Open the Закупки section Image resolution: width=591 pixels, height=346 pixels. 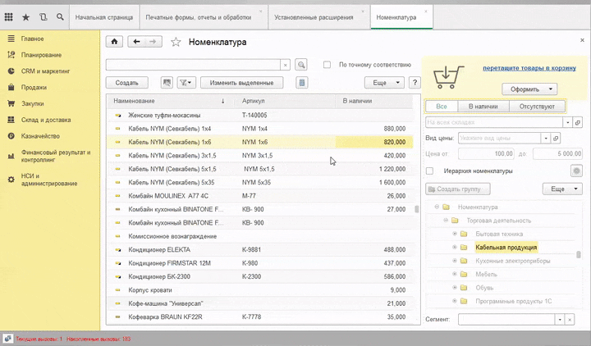coord(32,103)
